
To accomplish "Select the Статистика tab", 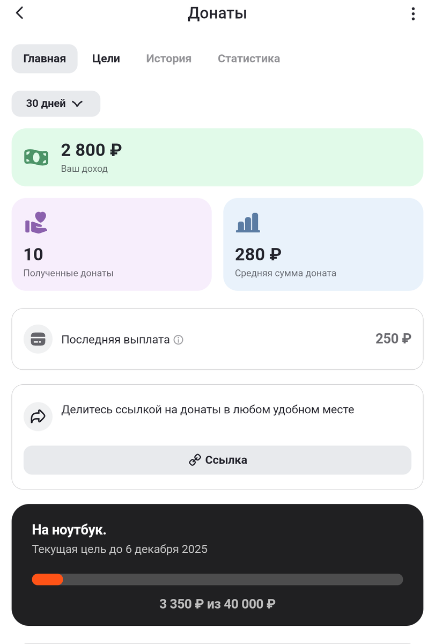I will click(x=249, y=58).
